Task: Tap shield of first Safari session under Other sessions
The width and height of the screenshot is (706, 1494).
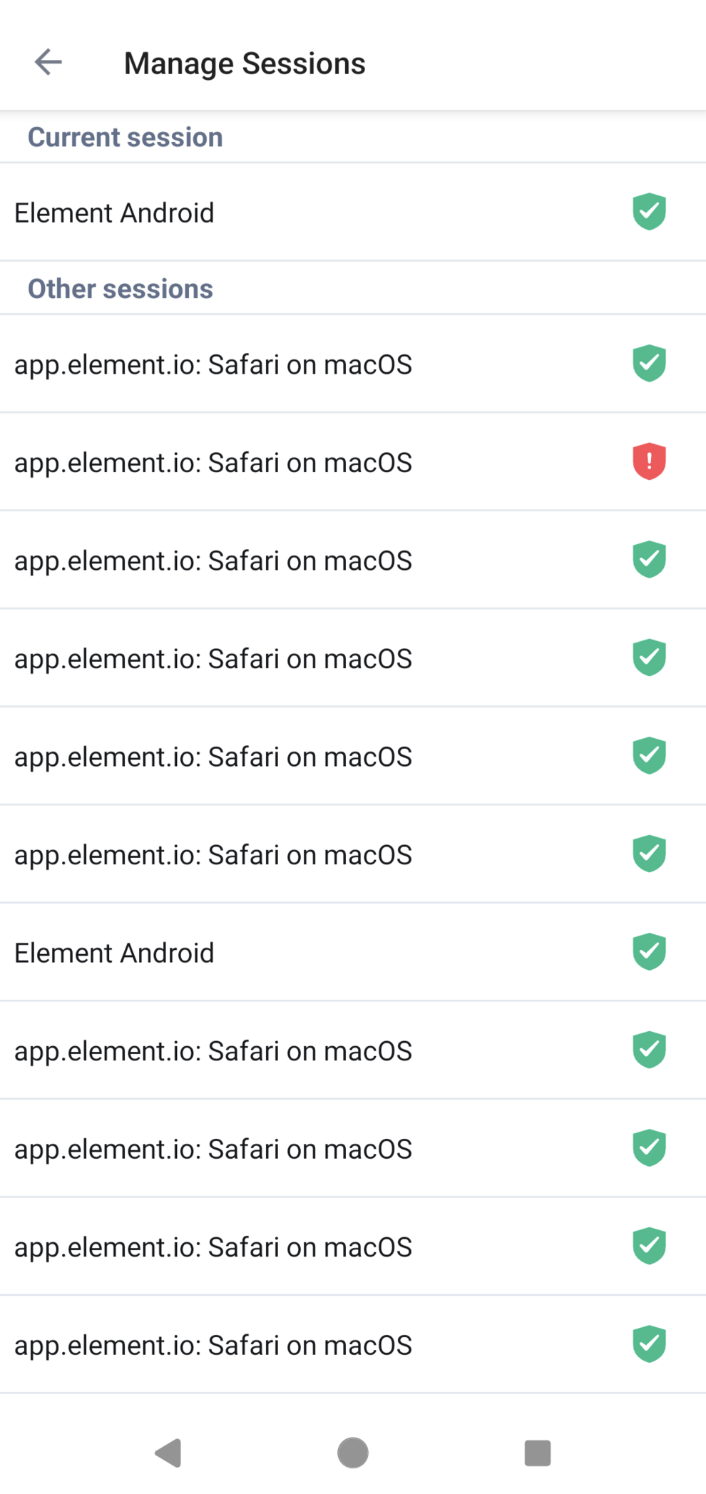Action: 649,364
